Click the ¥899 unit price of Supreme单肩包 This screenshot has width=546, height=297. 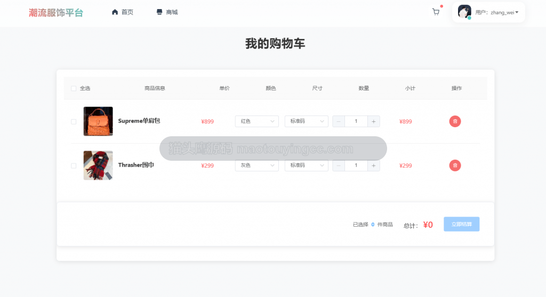point(207,121)
